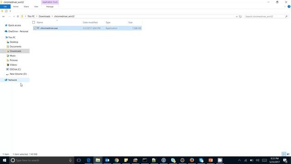Sort files by Name column
The width and height of the screenshot is (291, 164).
point(40,22)
